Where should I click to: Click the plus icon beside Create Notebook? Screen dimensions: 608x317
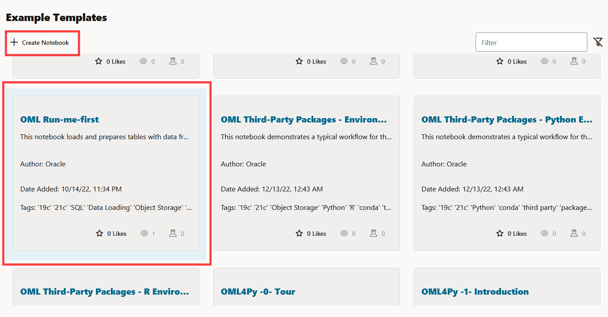point(14,43)
